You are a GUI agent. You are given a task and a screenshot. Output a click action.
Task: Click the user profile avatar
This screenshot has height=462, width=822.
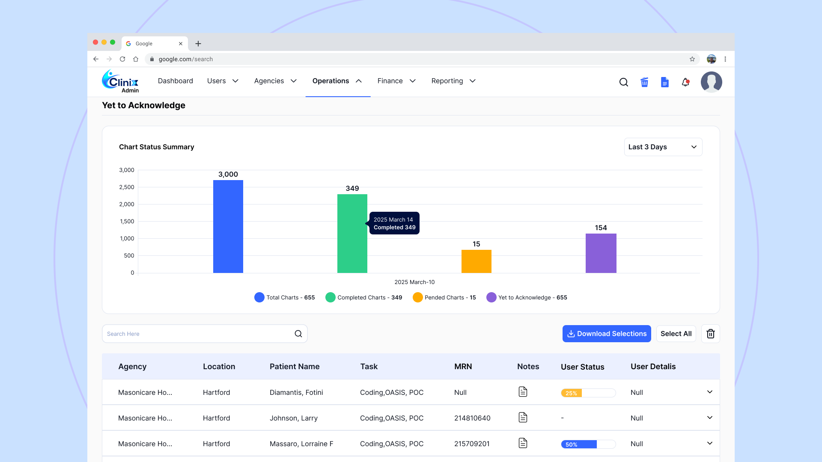(x=711, y=82)
